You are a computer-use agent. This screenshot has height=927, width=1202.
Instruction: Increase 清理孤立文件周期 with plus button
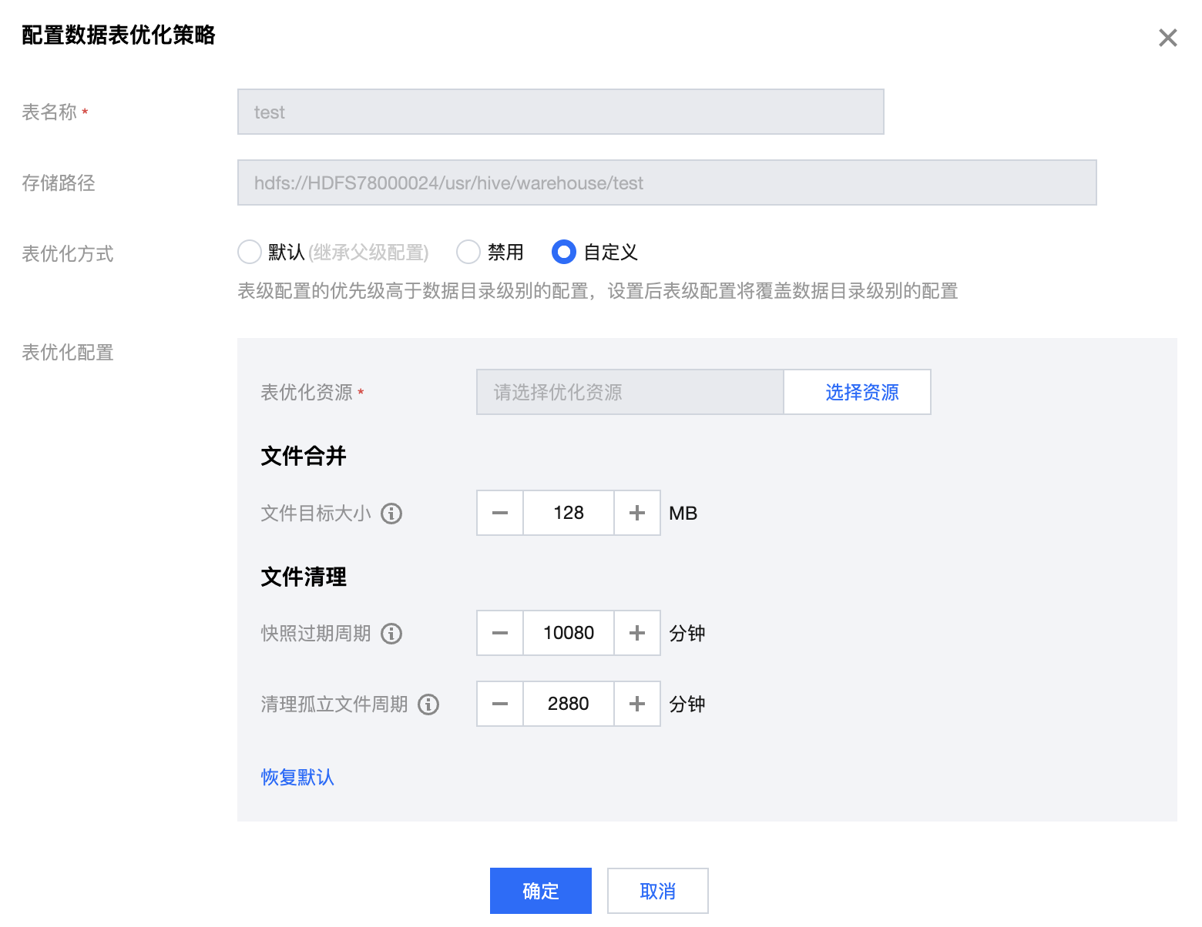[x=637, y=704]
